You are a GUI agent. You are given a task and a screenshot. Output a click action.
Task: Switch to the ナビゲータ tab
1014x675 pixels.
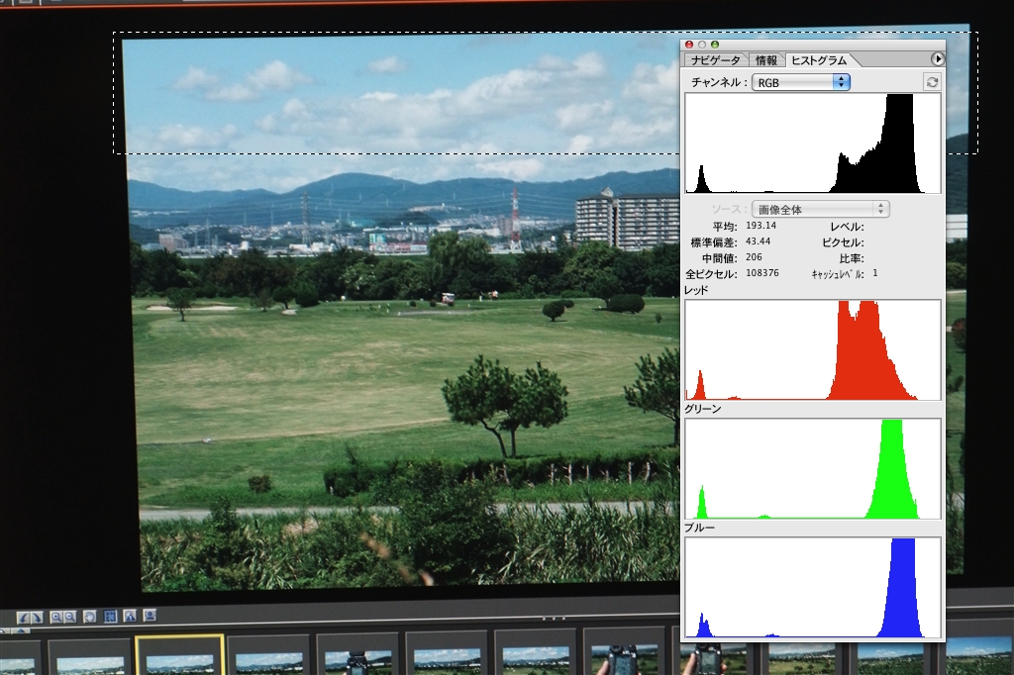715,60
